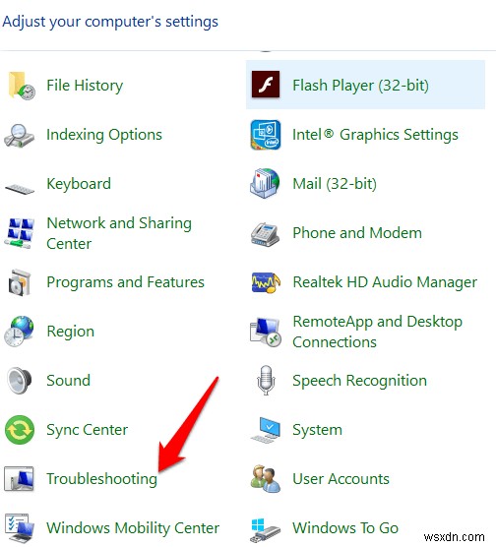Open the Windows To Go link
The width and height of the screenshot is (496, 547).
coord(345,528)
